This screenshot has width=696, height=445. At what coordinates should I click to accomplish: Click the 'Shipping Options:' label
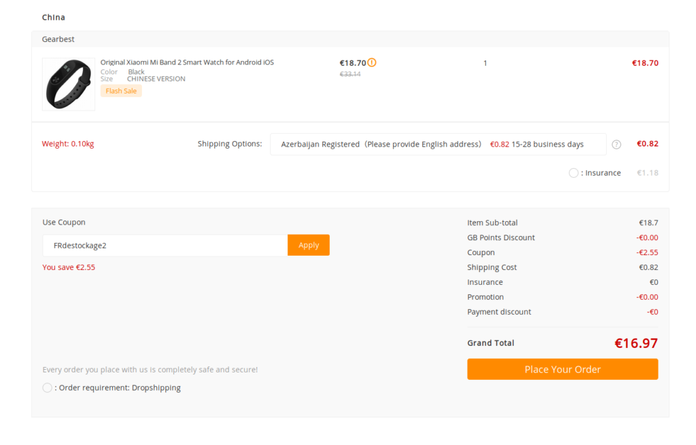230,144
